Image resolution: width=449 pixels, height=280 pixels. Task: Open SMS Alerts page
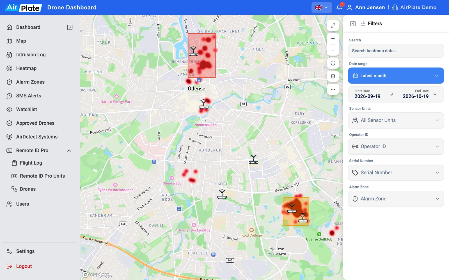[29, 96]
